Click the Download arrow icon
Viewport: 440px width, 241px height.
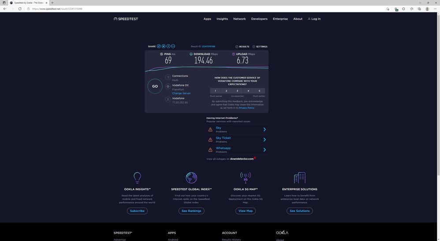(191, 54)
